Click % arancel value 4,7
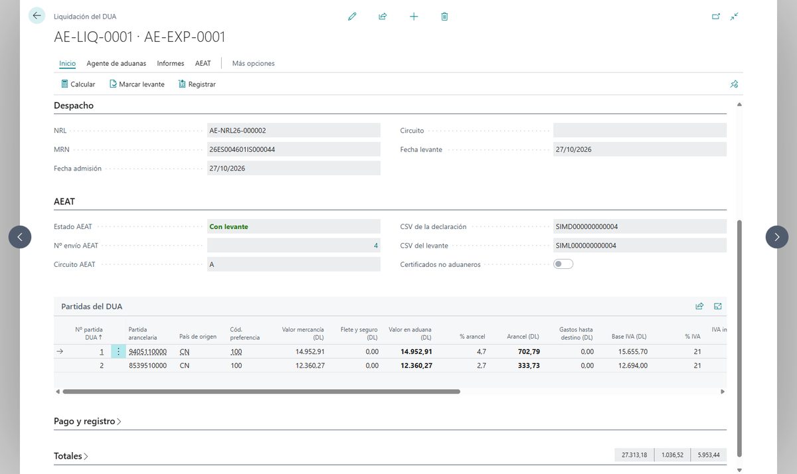The image size is (797, 474). pyautogui.click(x=482, y=352)
